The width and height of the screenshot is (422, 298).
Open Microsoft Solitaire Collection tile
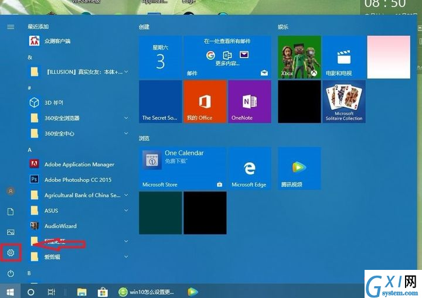pyautogui.click(x=344, y=102)
